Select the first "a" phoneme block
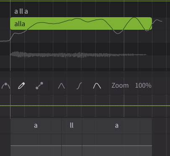Screen dimensions: 170x156 [36, 125]
